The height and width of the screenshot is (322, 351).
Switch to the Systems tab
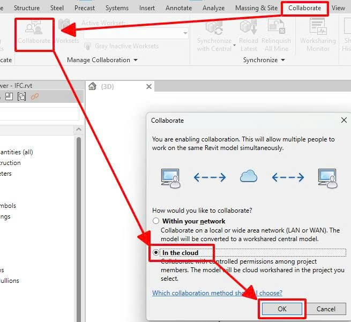tap(117, 8)
